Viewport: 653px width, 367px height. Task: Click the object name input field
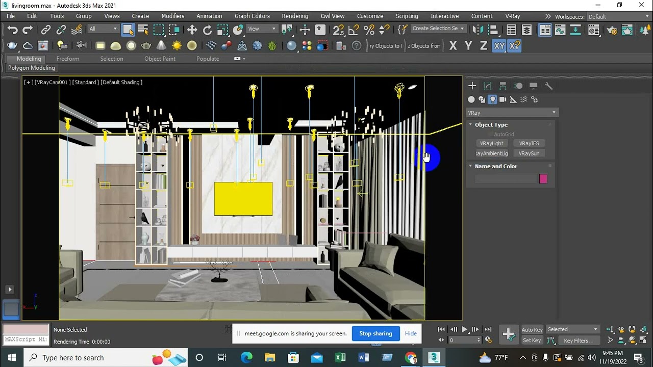coord(506,178)
